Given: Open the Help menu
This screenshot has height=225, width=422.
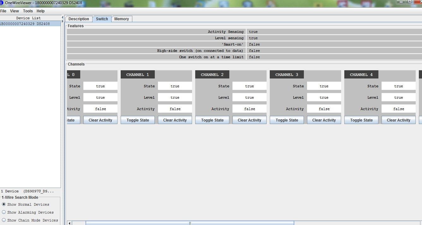Looking at the screenshot, I should [40, 11].
